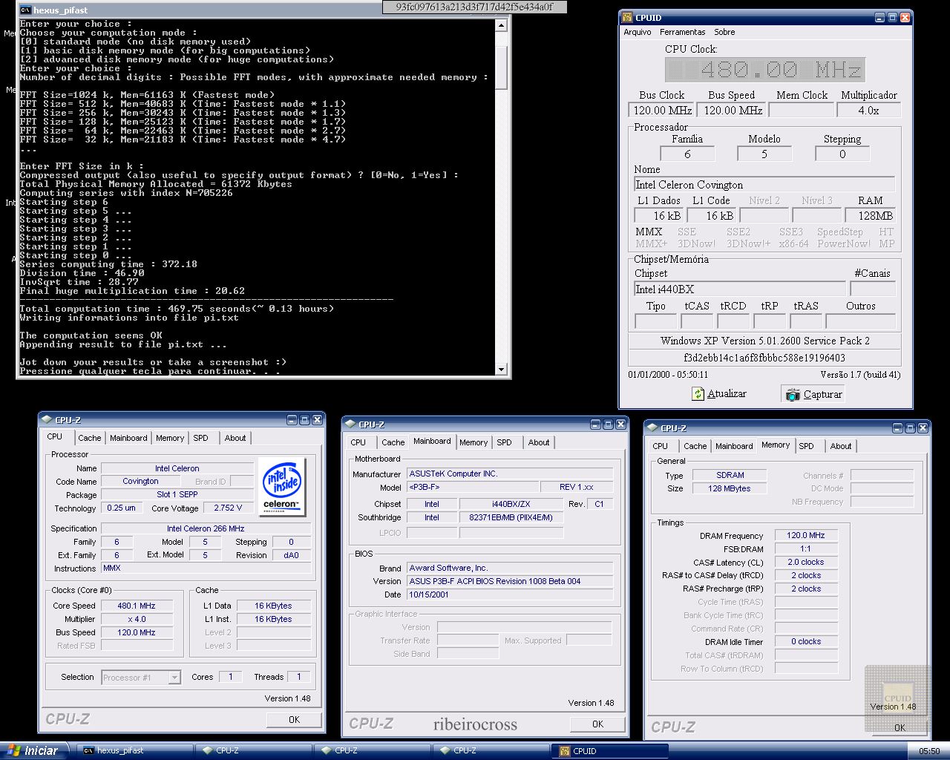
Task: Click the 128MB RAM field in CPUID
Action: click(870, 215)
